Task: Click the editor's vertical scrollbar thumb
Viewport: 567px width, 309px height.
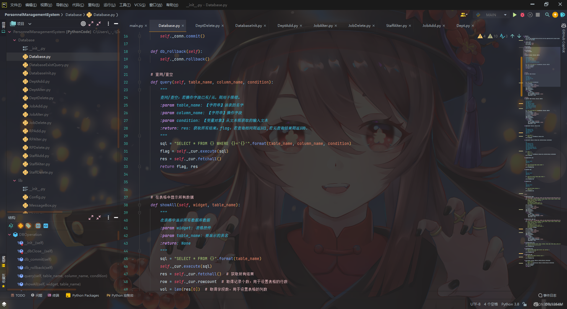Action: pyautogui.click(x=522, y=76)
